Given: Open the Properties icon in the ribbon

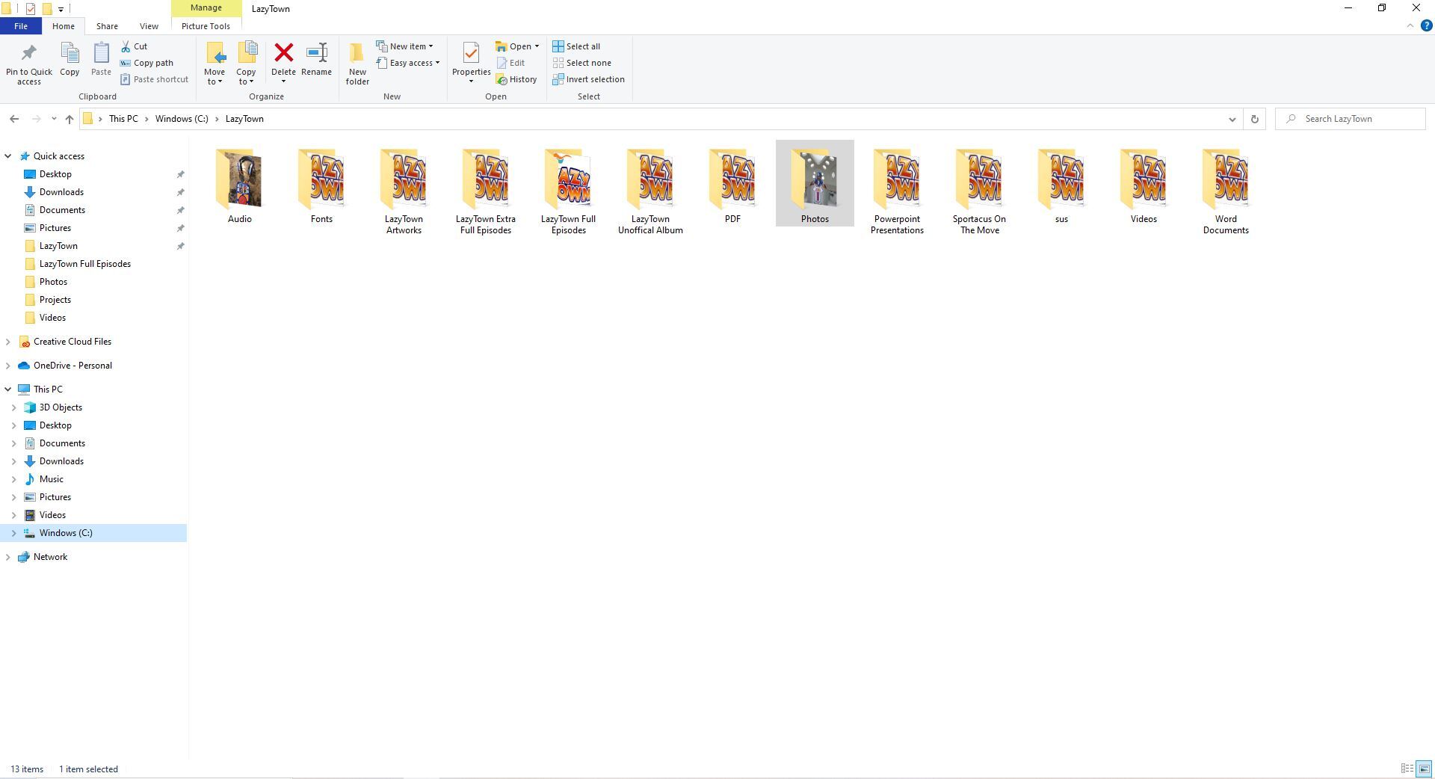Looking at the screenshot, I should [x=471, y=54].
